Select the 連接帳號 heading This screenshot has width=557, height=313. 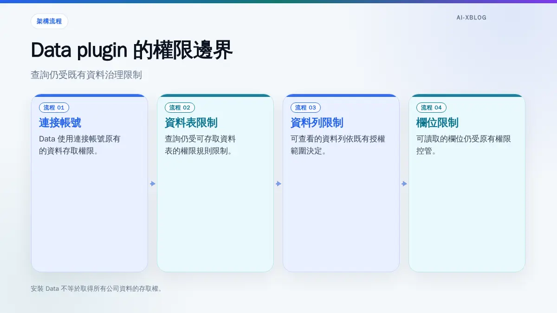pos(60,123)
